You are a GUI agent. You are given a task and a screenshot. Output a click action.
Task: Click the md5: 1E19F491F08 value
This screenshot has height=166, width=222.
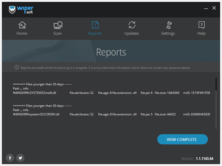pyautogui.click(x=197, y=93)
